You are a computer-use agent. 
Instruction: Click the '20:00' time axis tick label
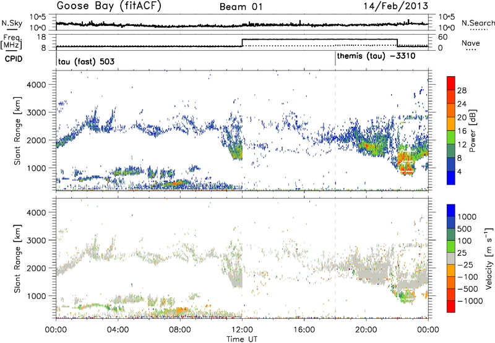366,330
